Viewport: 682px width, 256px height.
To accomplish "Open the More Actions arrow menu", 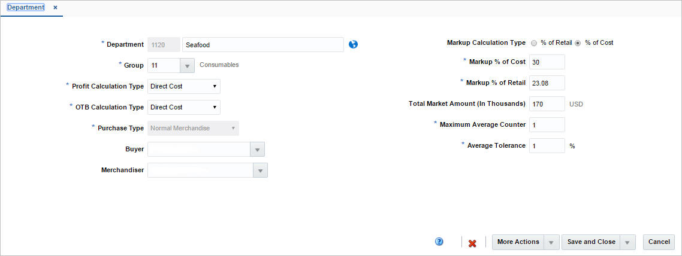I will pos(551,242).
